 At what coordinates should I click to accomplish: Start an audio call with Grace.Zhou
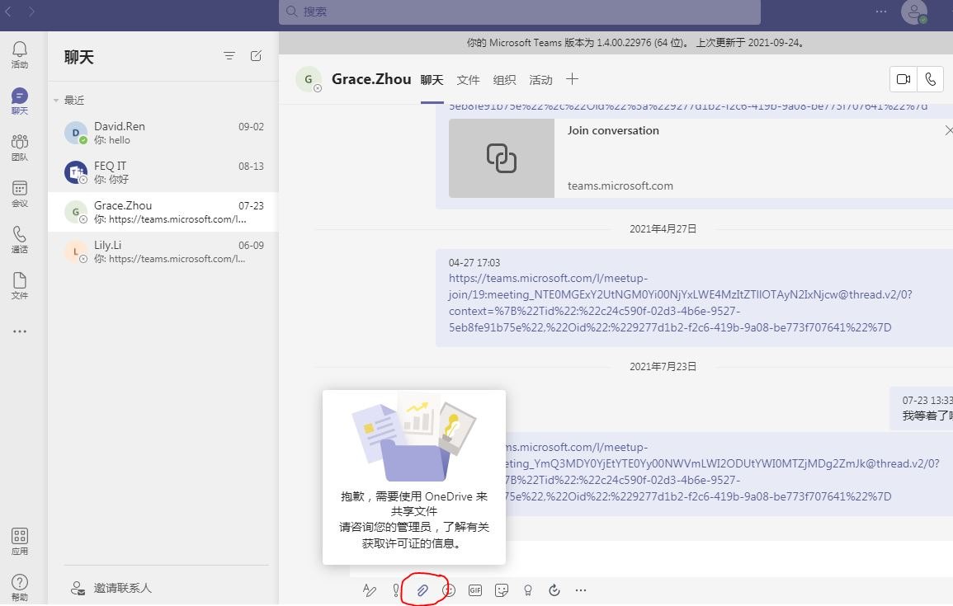pyautogui.click(x=930, y=79)
